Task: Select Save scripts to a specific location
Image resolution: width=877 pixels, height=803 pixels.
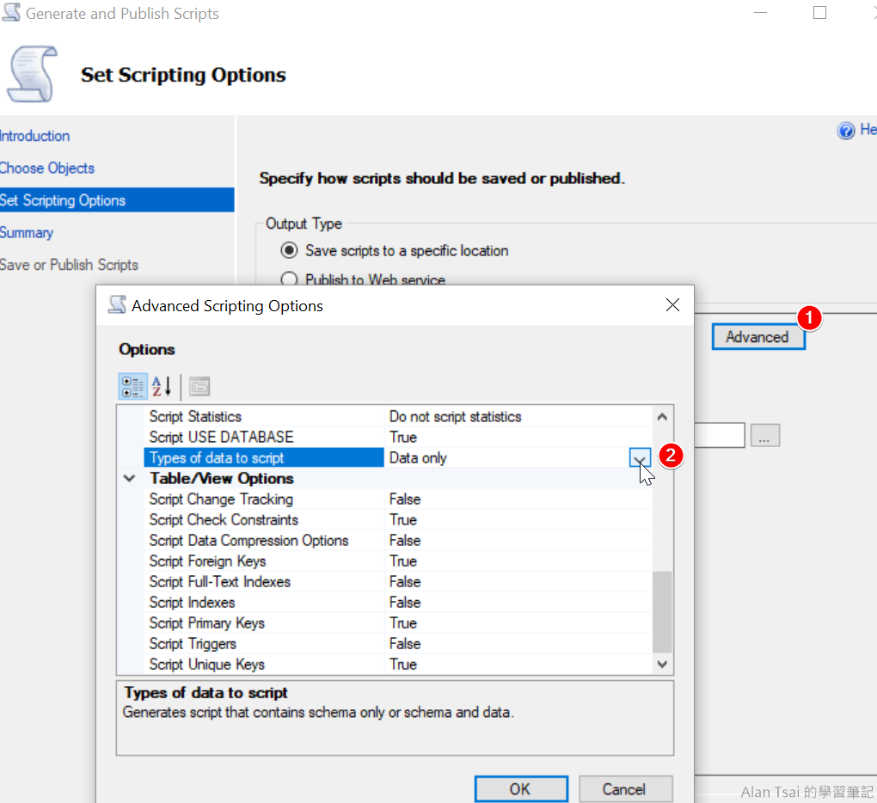Action: pos(289,251)
